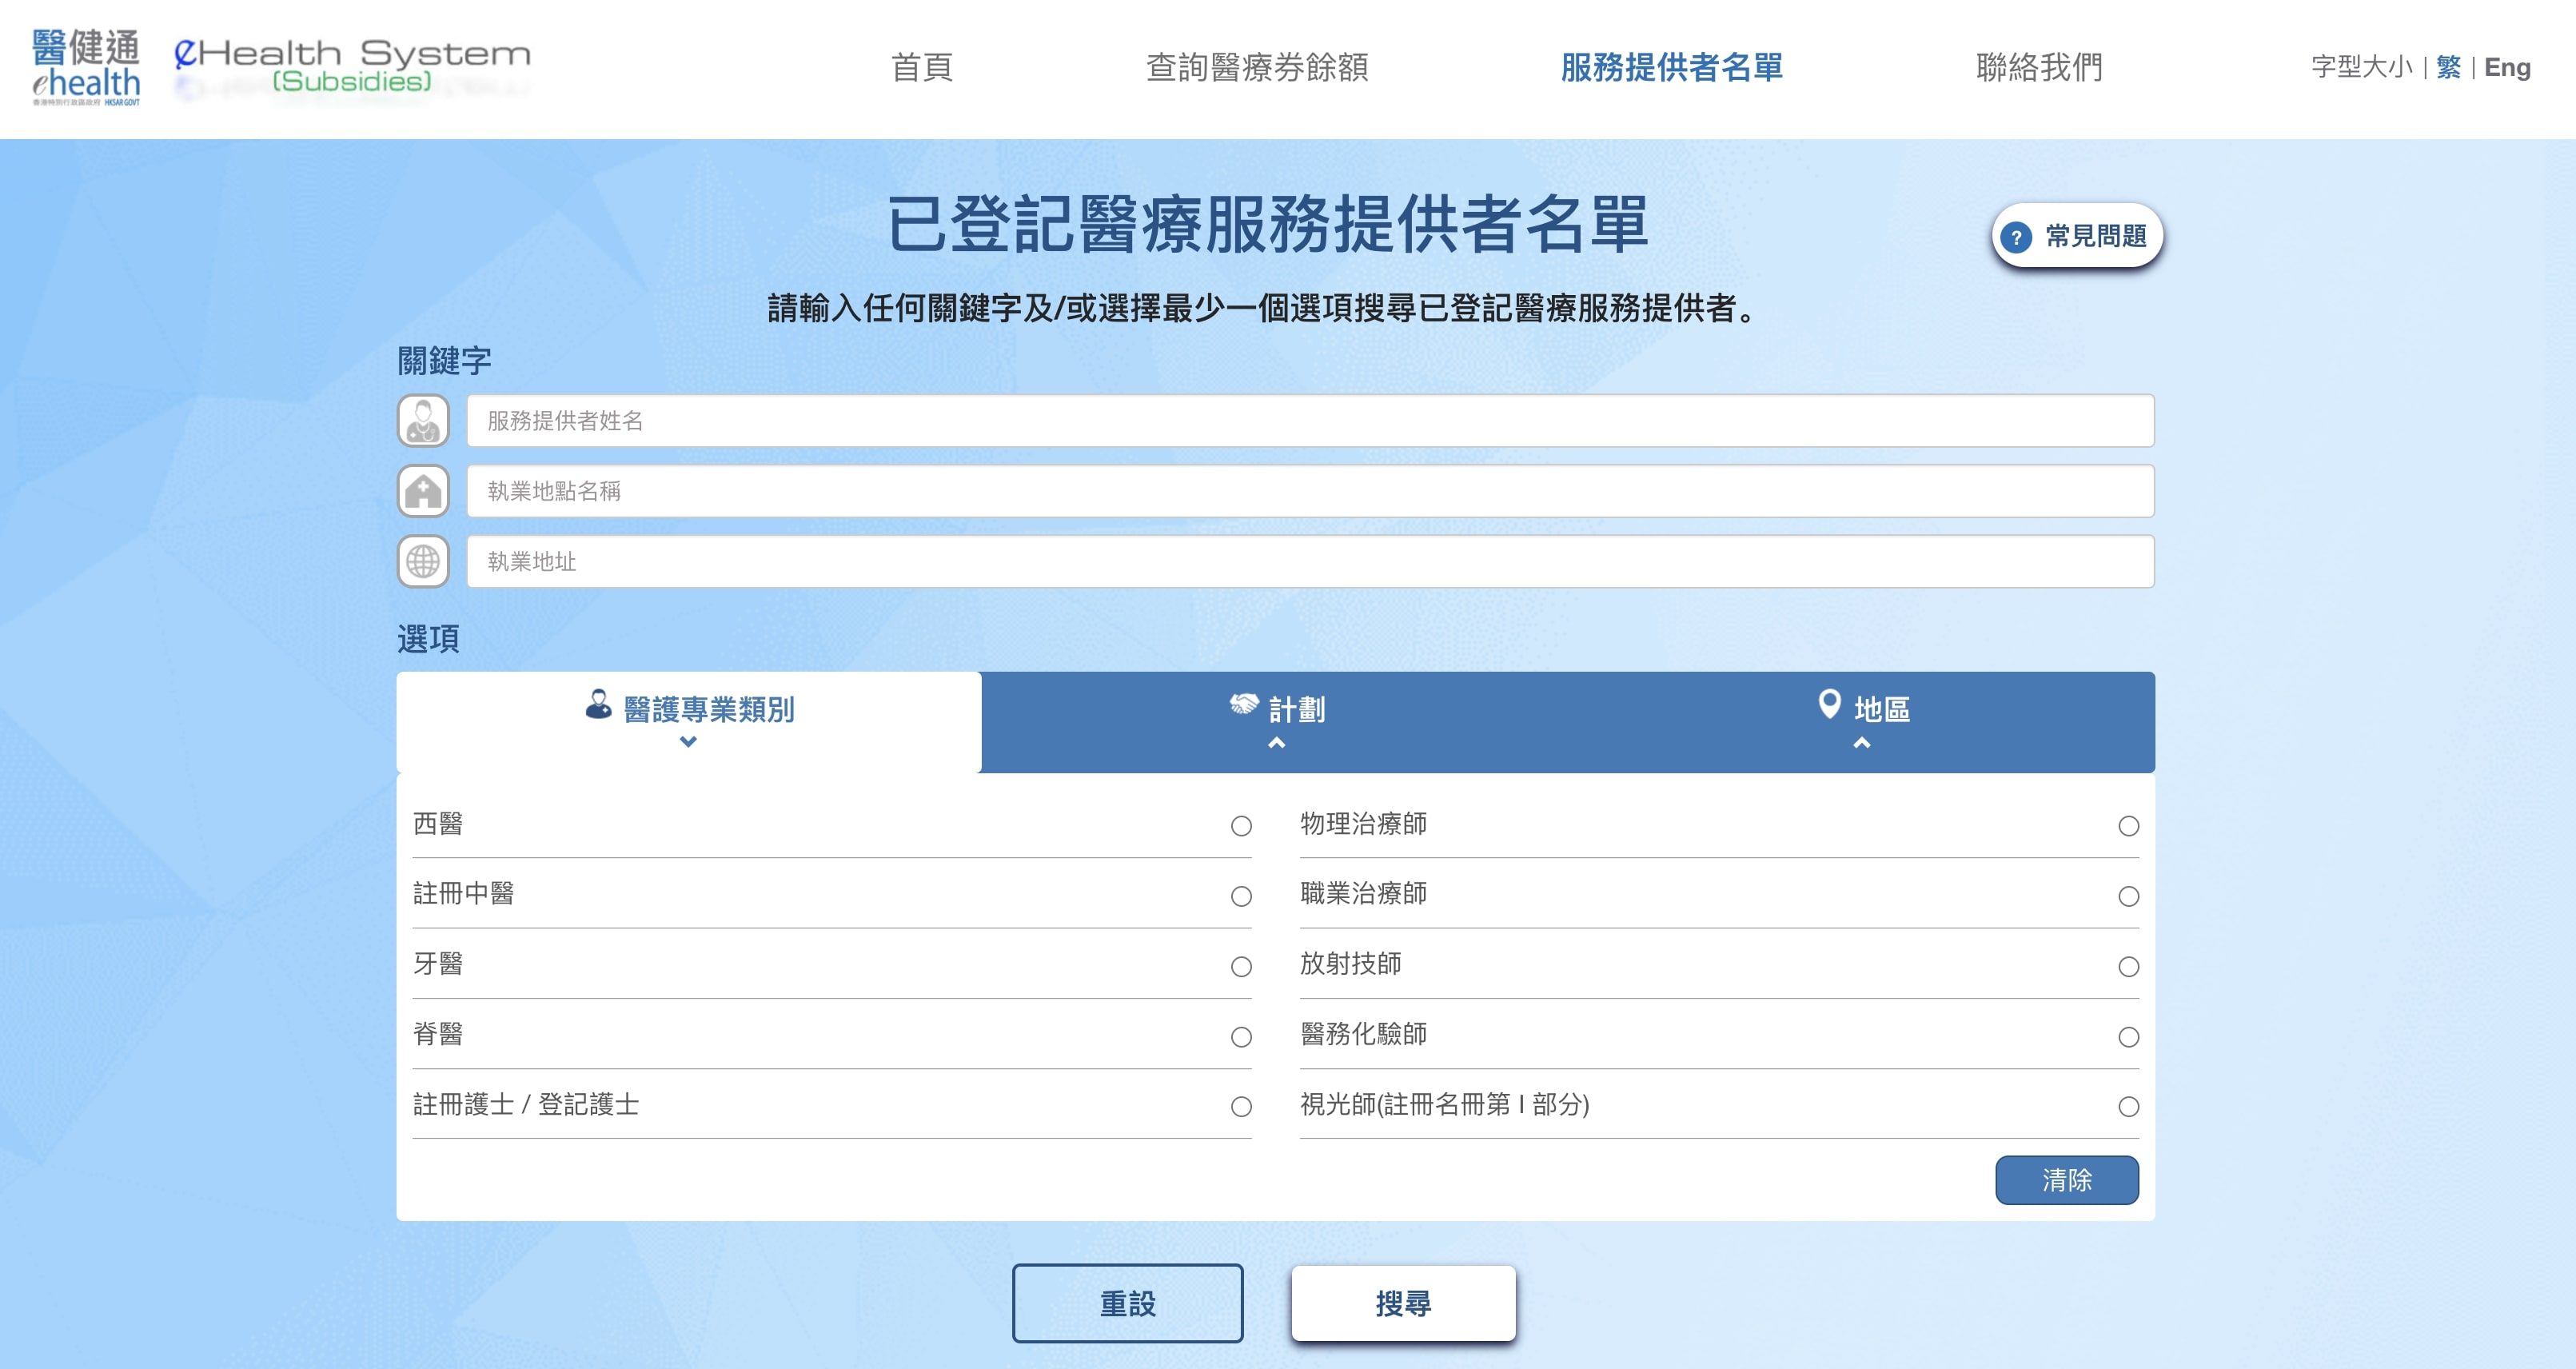Screen dimensions: 2576x1369
Task: Open the 查詢醫療券餘額 navigation item
Action: [x=1256, y=68]
